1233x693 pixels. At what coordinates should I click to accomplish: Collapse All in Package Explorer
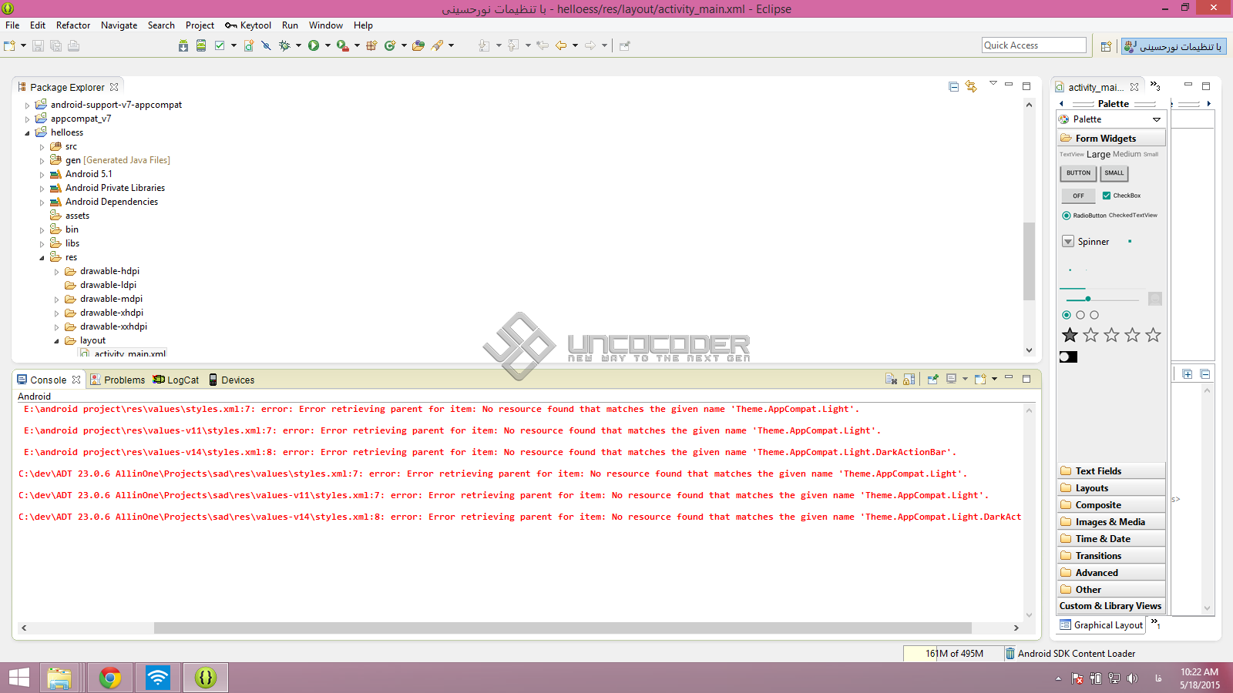click(953, 87)
